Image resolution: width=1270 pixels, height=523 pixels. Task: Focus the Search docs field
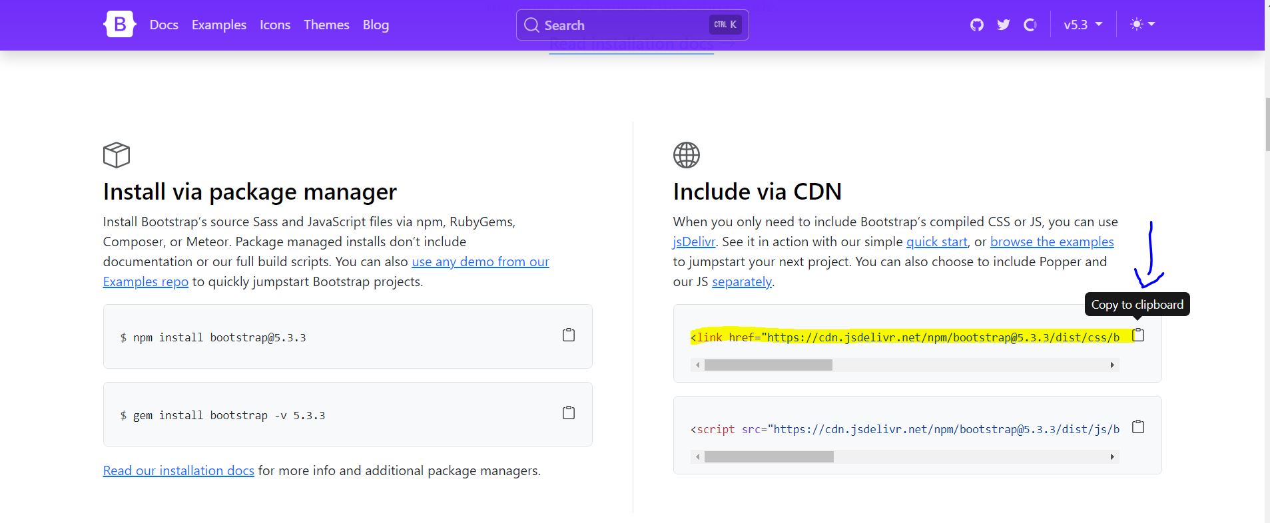(632, 25)
